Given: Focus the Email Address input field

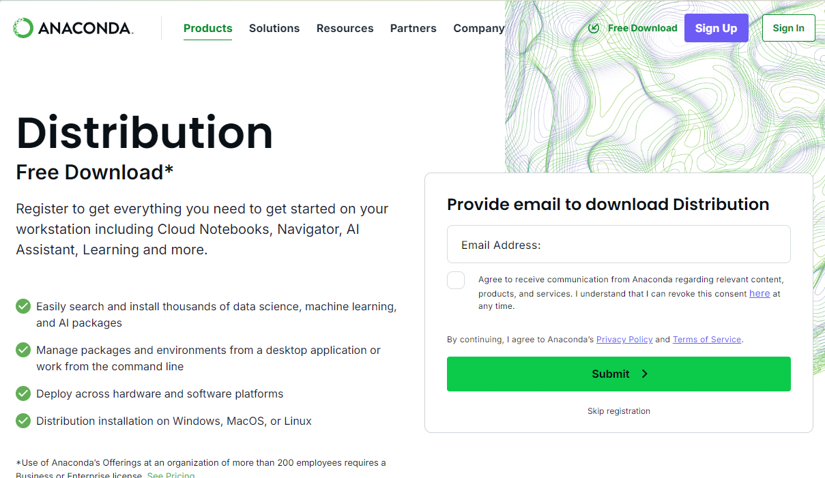Looking at the screenshot, I should [619, 244].
